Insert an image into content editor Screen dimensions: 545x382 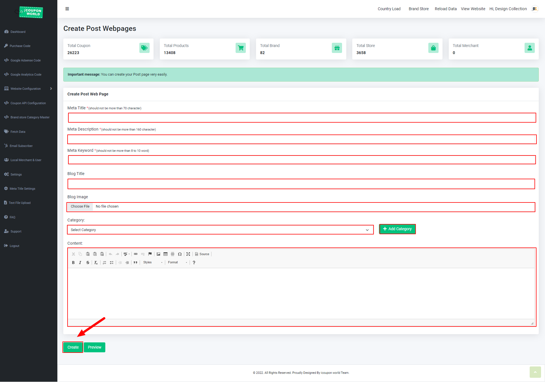click(158, 254)
